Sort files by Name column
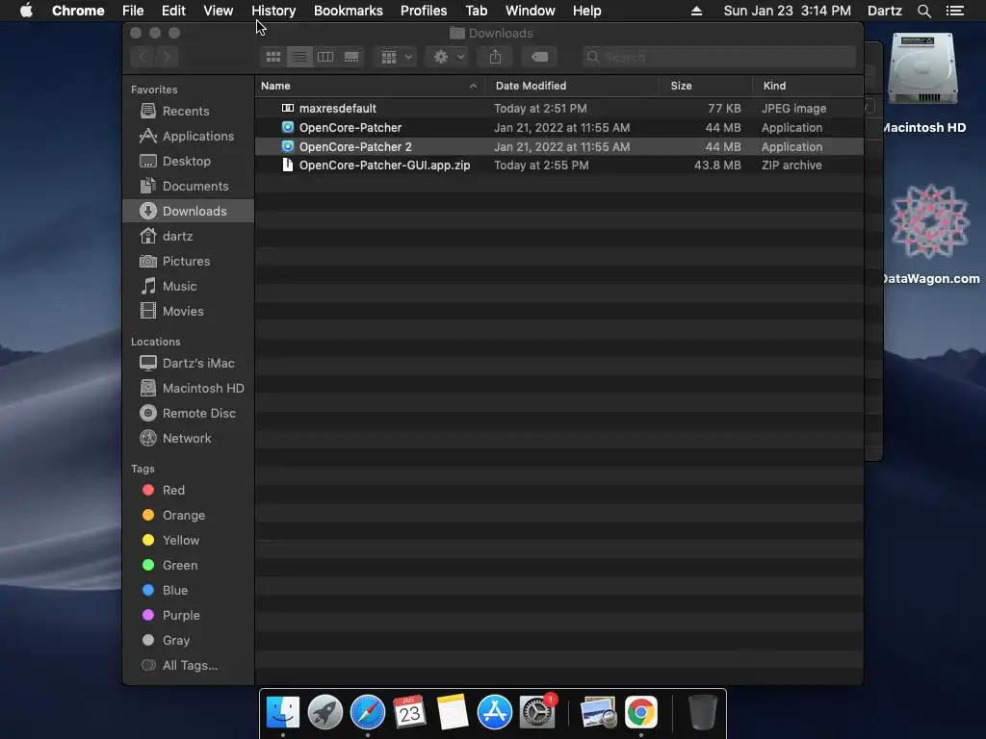The height and width of the screenshot is (739, 986). coord(275,86)
